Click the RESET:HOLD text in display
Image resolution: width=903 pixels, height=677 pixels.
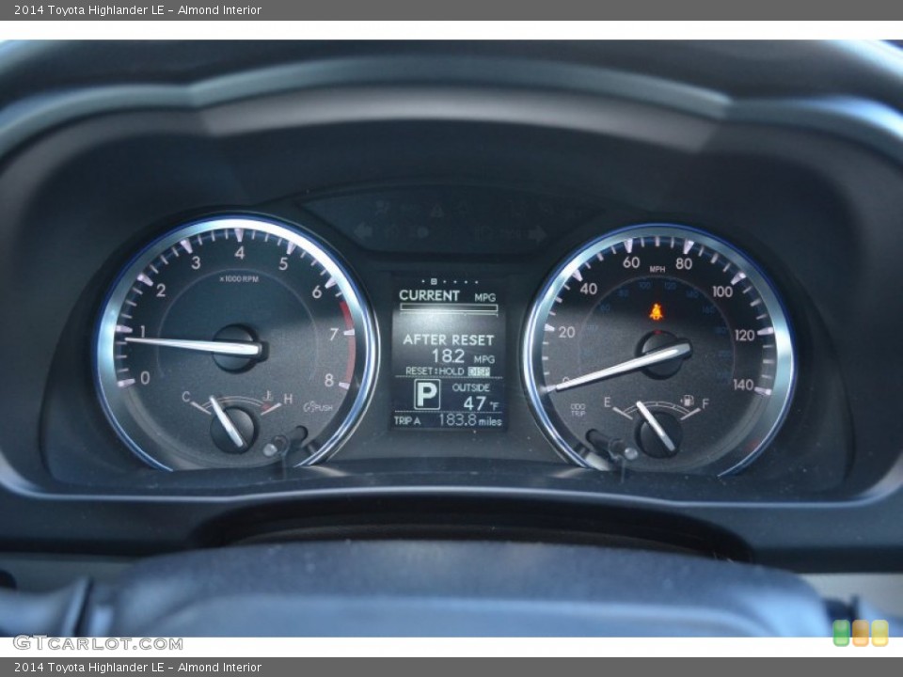point(435,371)
